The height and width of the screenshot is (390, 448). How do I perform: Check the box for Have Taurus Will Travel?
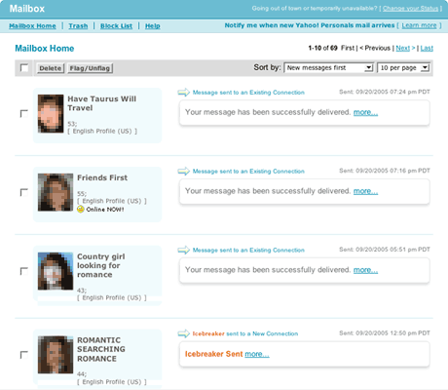pyautogui.click(x=24, y=113)
